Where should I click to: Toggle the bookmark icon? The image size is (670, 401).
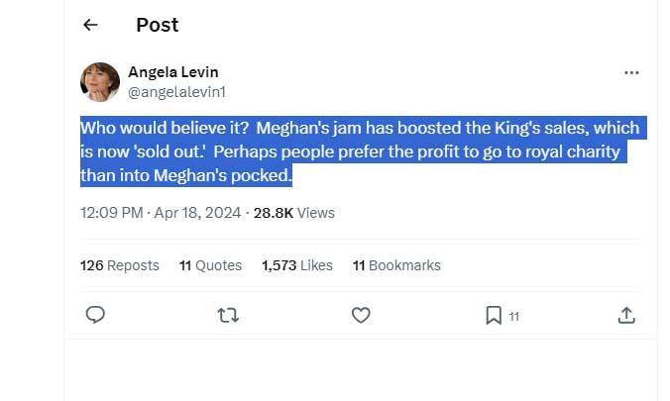[x=494, y=315]
